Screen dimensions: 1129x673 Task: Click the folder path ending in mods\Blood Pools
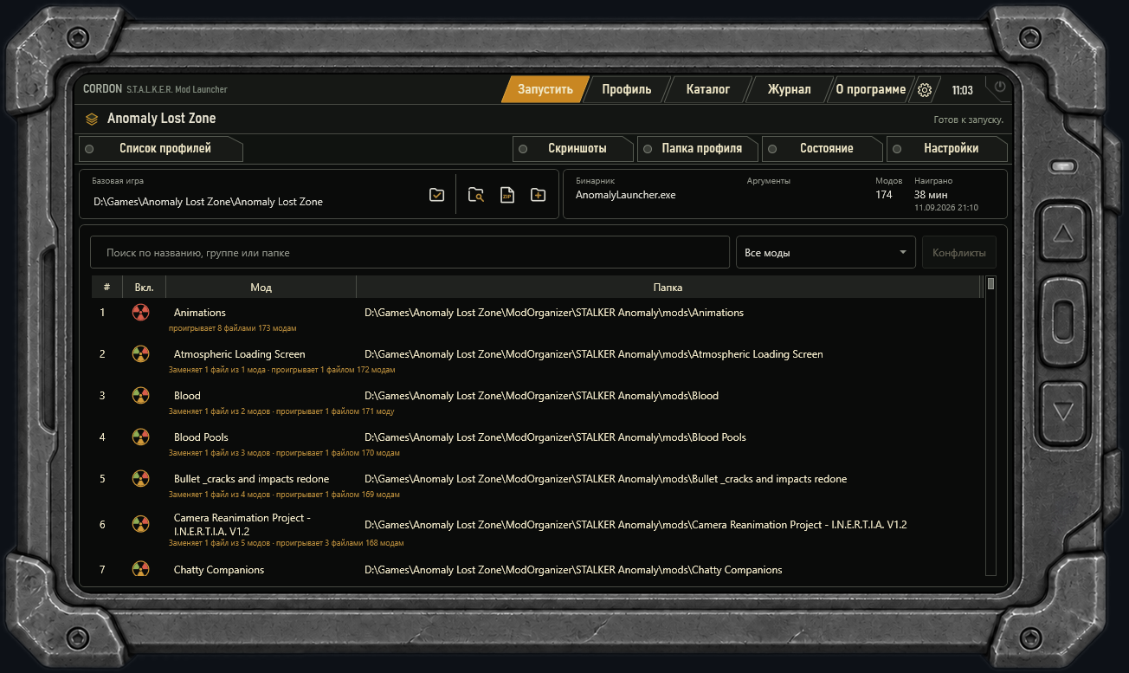555,437
